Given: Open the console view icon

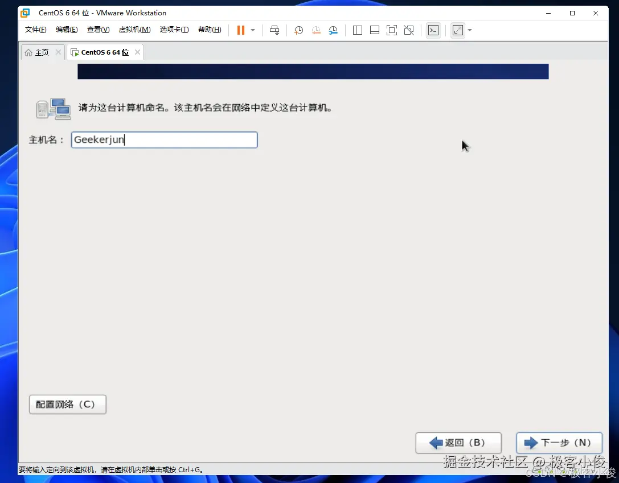Looking at the screenshot, I should click(433, 30).
